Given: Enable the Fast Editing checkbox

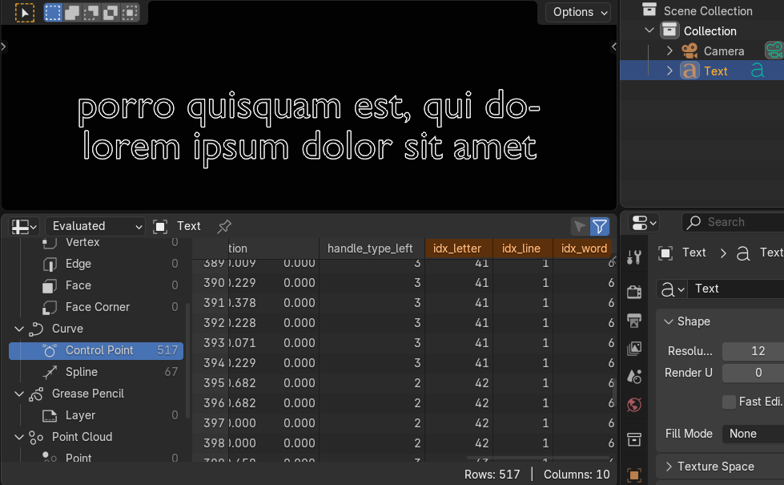Looking at the screenshot, I should pos(730,402).
